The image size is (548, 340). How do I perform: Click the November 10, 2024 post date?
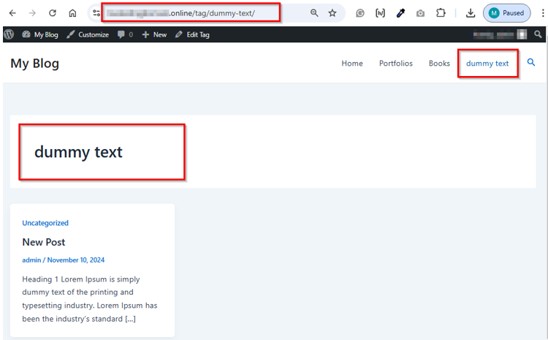click(76, 260)
